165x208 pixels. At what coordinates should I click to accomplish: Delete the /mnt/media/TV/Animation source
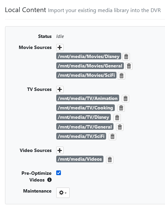click(x=126, y=99)
